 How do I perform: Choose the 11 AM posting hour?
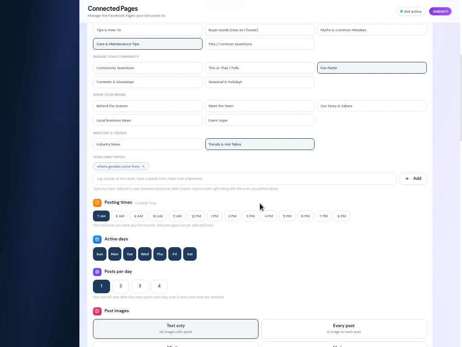177,216
